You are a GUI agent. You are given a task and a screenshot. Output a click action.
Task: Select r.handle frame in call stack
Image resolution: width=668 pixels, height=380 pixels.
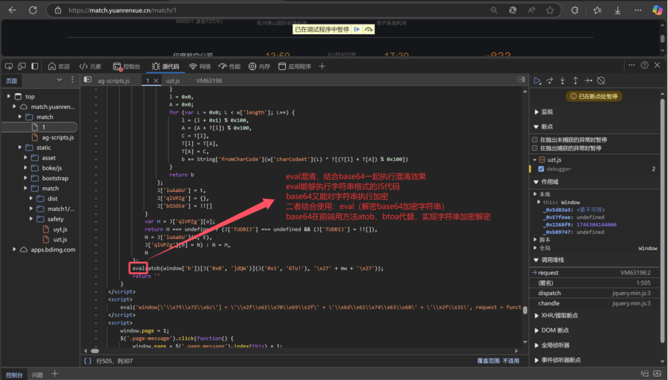coord(594,304)
